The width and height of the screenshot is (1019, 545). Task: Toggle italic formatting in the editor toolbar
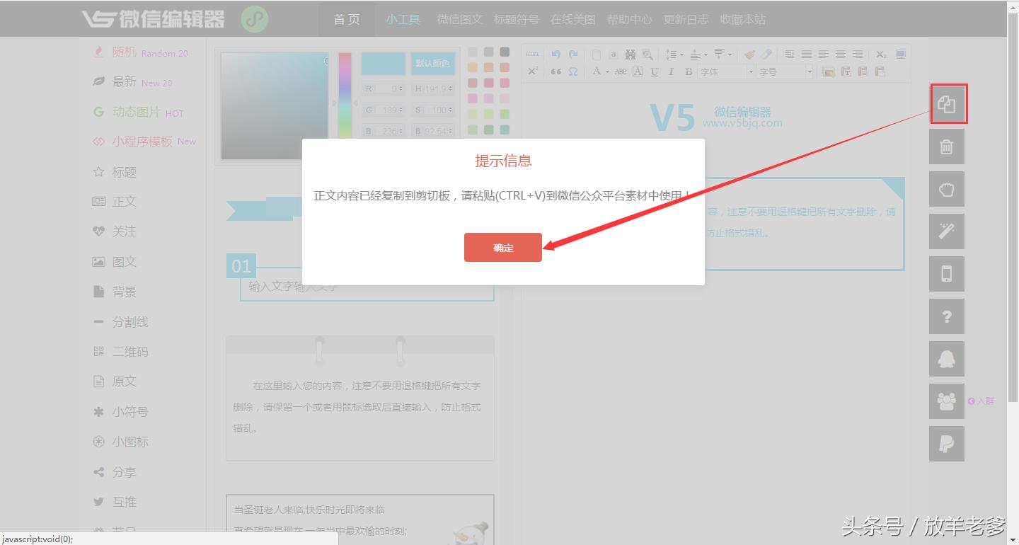click(670, 71)
